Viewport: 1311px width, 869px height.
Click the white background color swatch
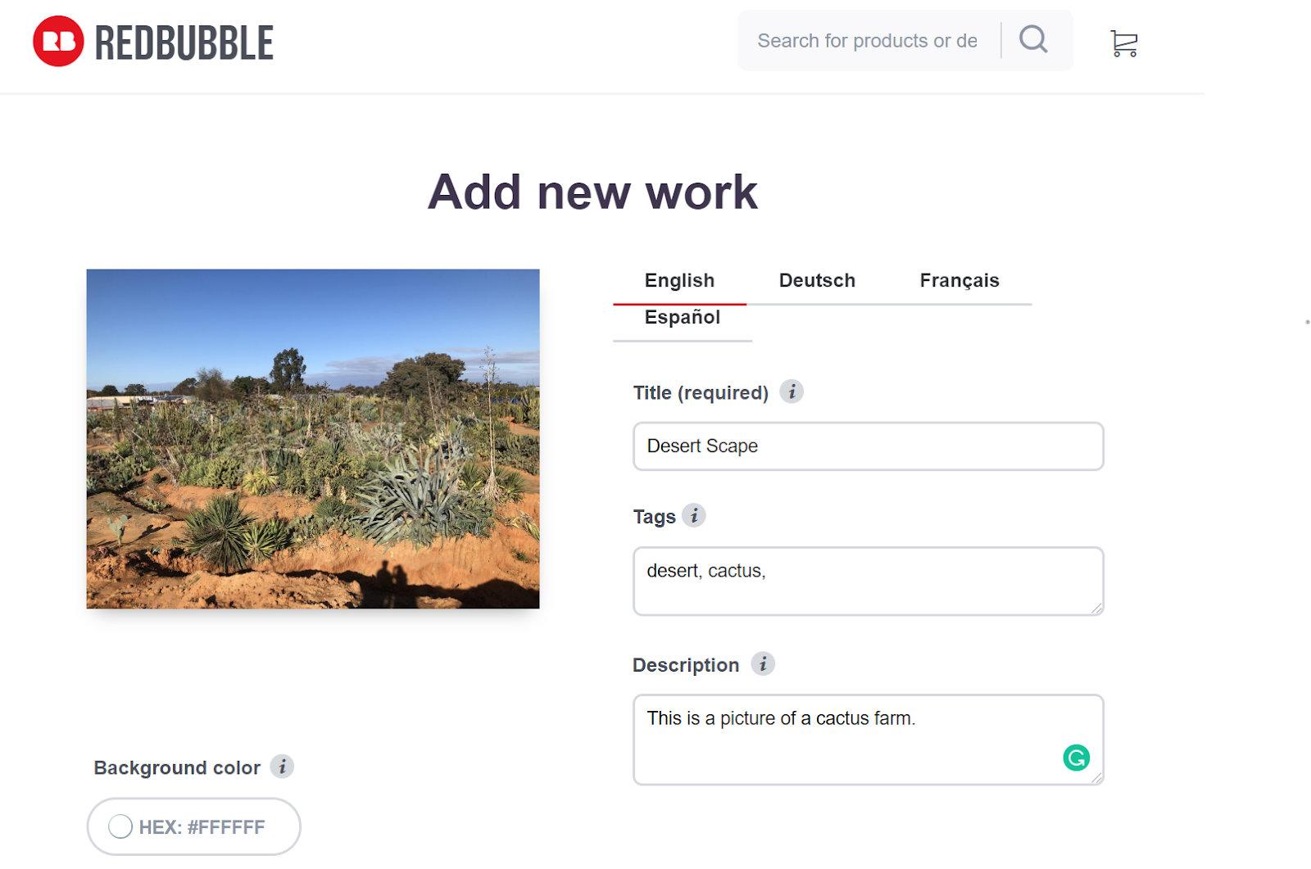click(x=121, y=826)
